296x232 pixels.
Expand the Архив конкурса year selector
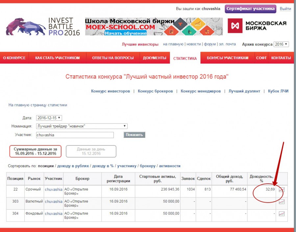click(x=281, y=44)
